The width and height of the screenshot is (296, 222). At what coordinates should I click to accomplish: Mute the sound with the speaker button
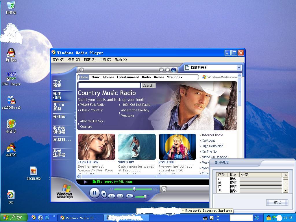tap(130, 196)
